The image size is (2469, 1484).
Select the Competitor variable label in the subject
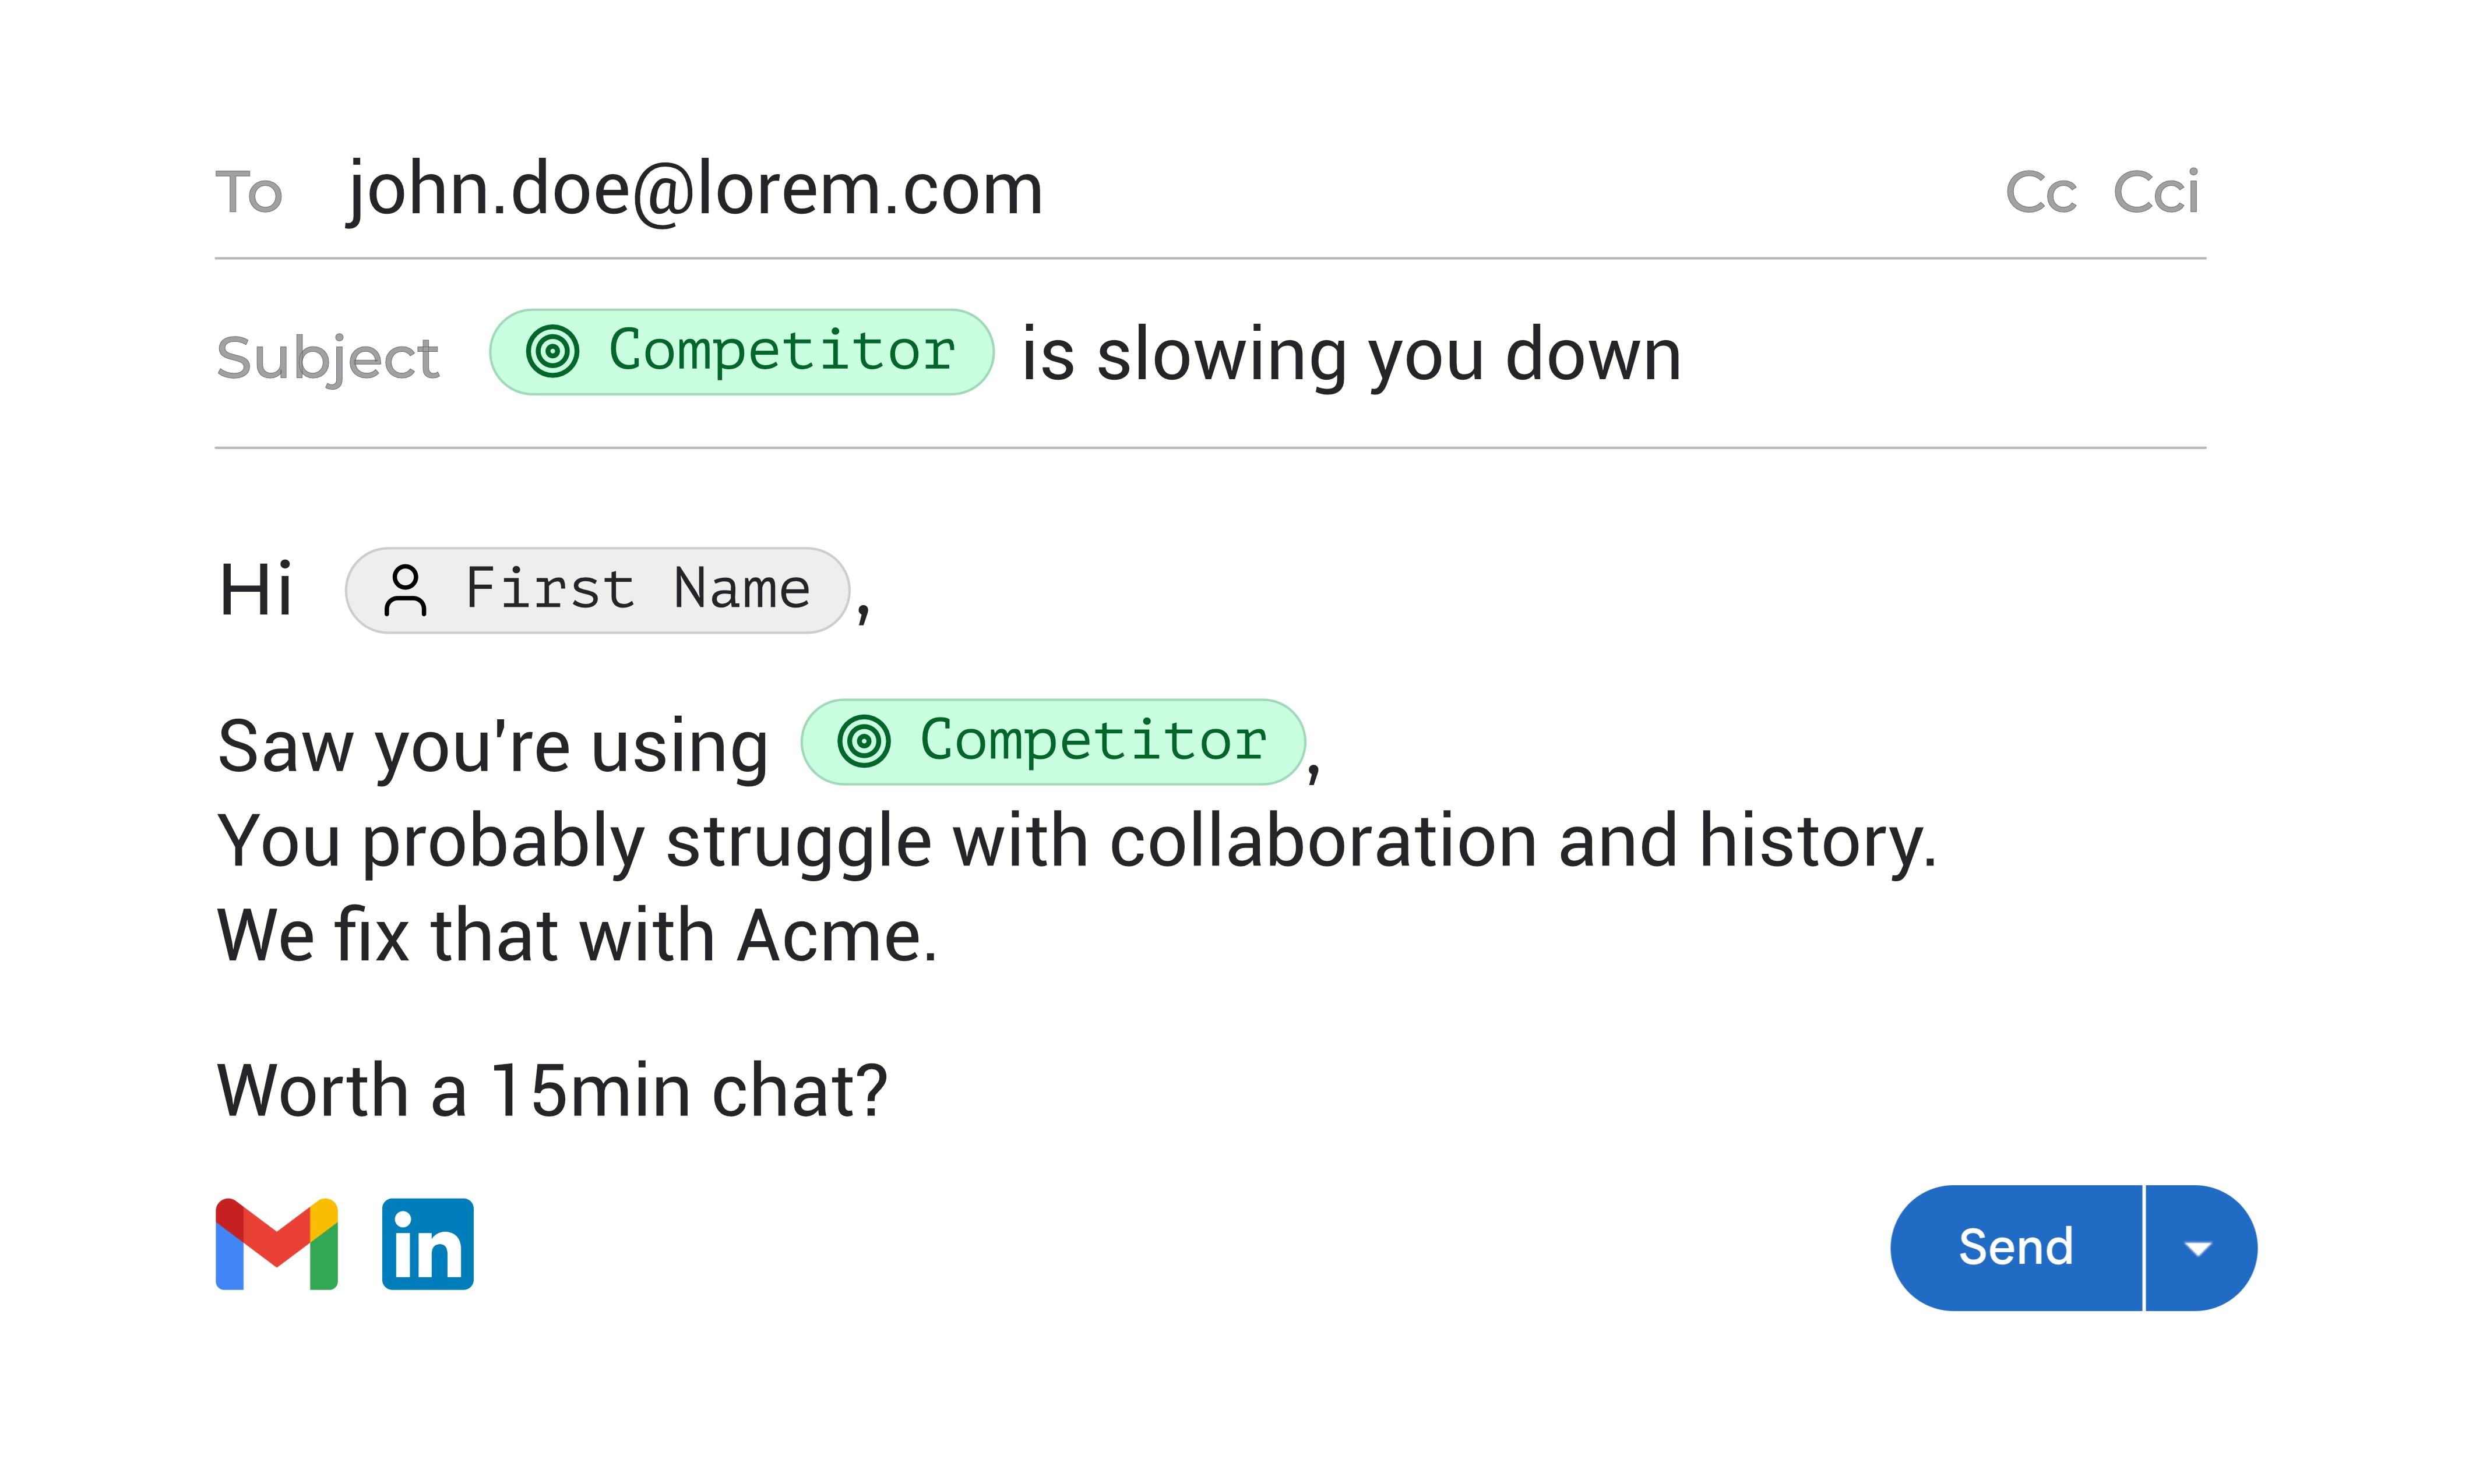[783, 351]
